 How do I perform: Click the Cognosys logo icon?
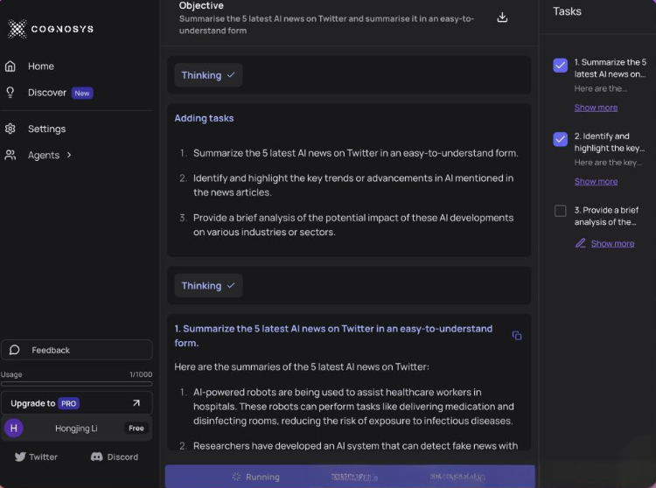17,29
